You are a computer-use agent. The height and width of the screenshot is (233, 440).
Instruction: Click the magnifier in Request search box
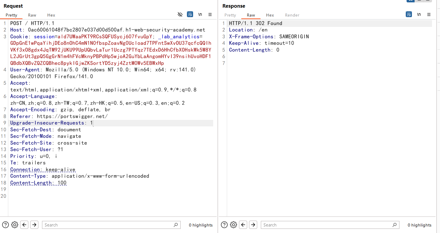[x=176, y=225]
